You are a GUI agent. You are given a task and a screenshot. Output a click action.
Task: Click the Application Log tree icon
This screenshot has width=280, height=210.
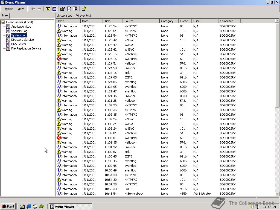[x=8, y=27]
